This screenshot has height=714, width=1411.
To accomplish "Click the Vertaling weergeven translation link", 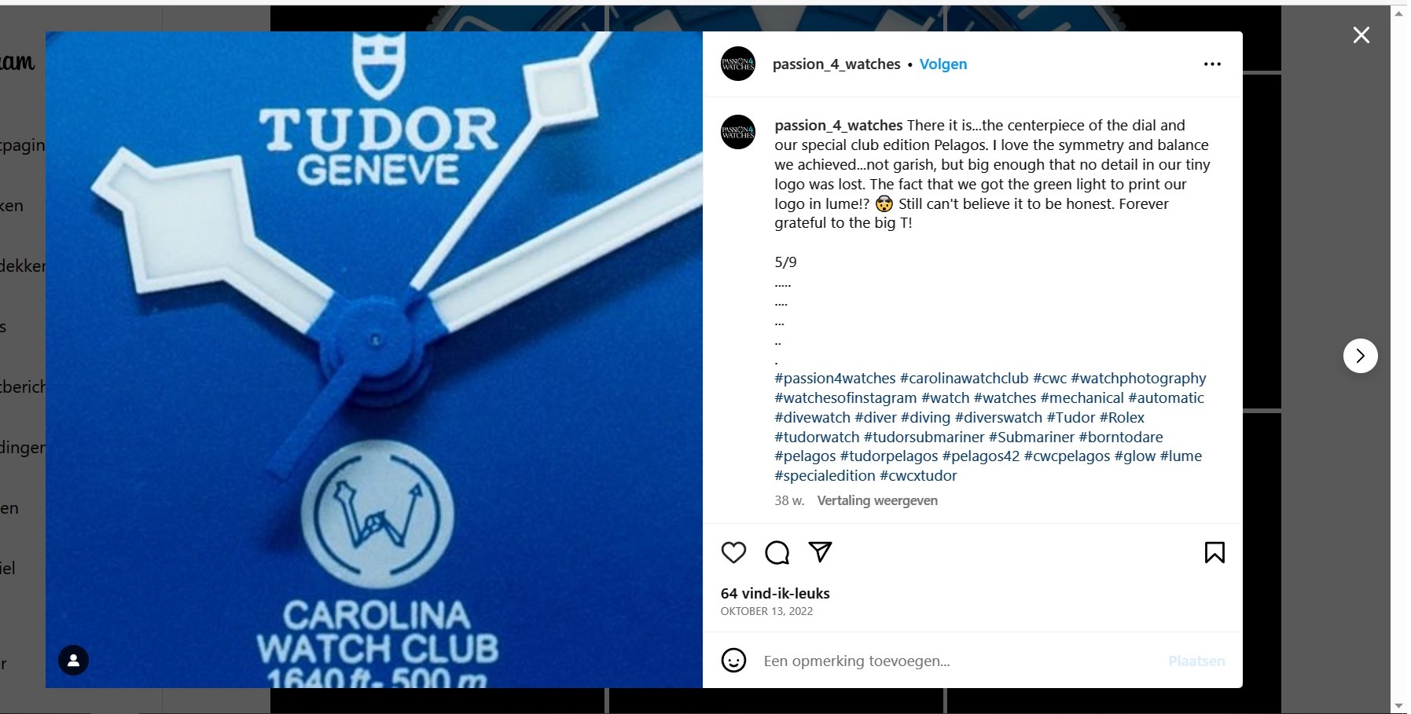I will (x=877, y=500).
